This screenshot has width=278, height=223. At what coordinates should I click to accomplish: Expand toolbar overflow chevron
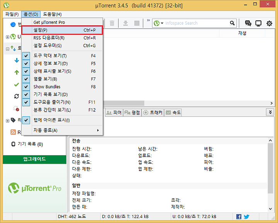148,20
